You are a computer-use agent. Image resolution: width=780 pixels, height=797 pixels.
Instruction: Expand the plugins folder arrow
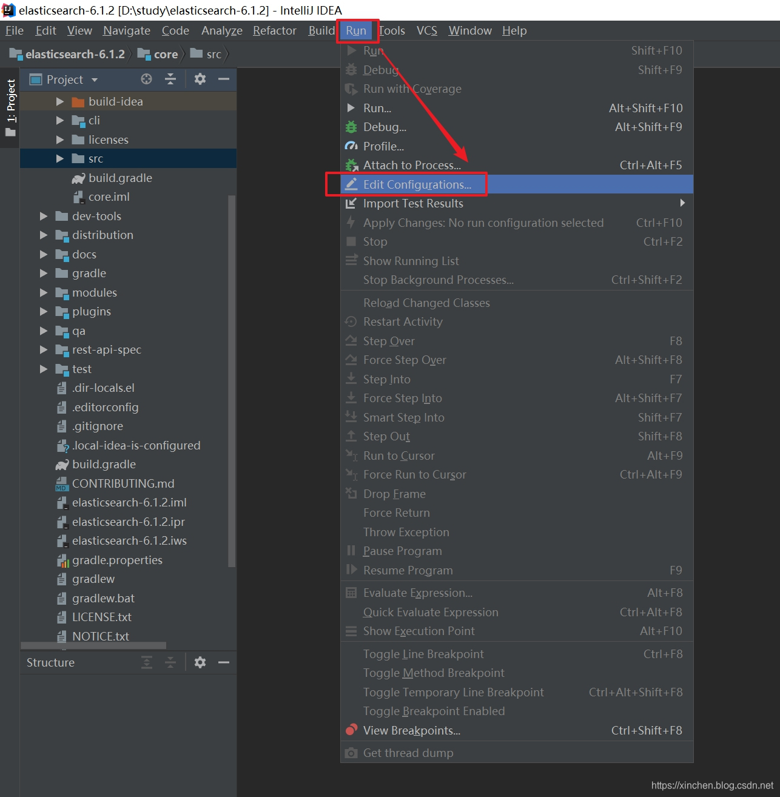pos(44,311)
